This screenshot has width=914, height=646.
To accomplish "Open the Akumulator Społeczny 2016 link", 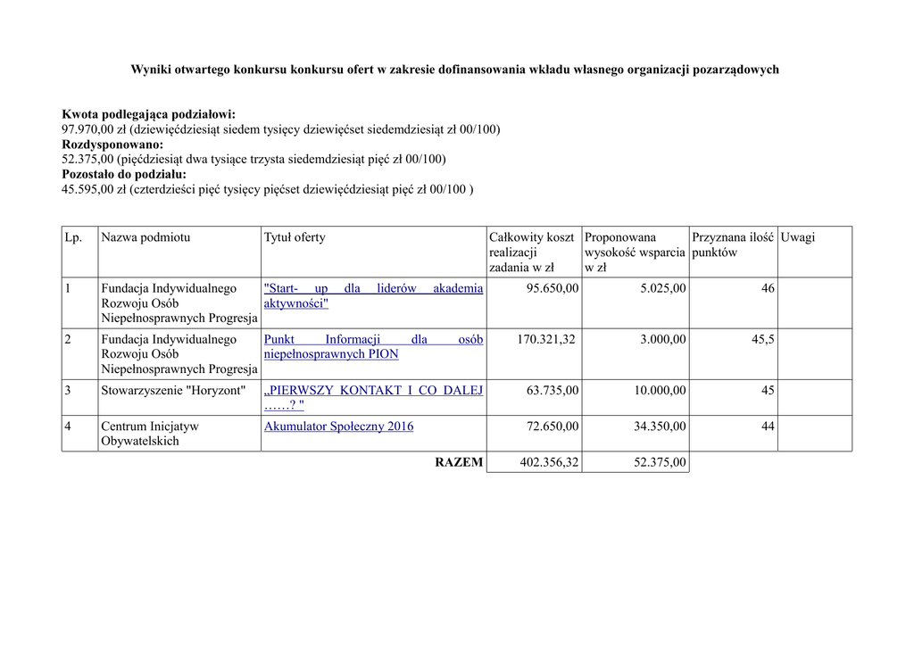I will [338, 427].
